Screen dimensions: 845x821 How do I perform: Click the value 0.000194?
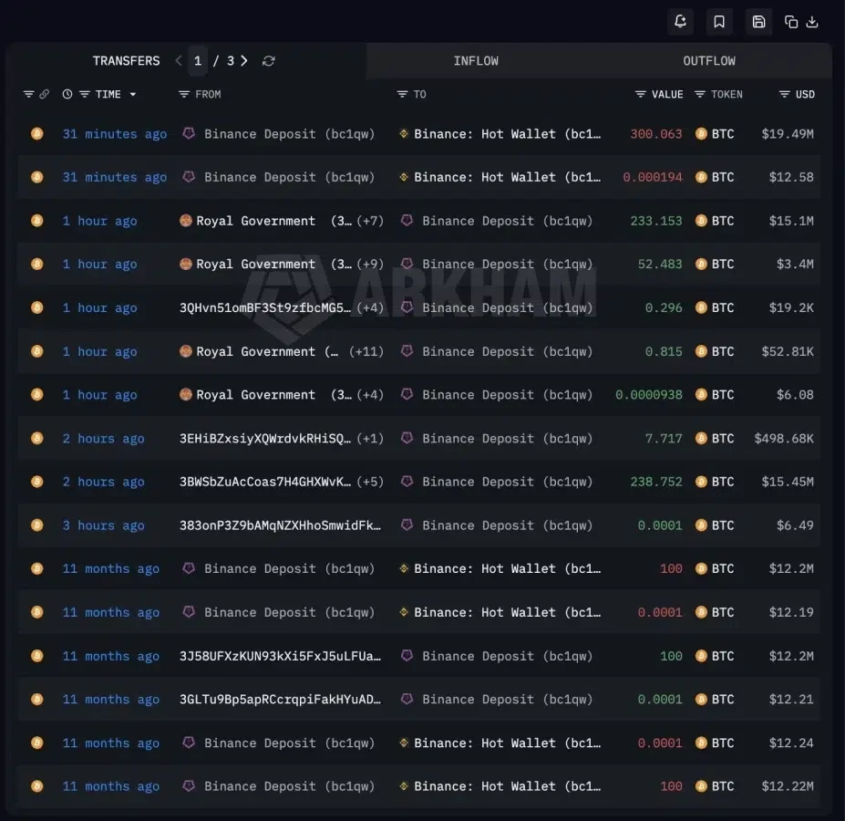click(x=653, y=178)
